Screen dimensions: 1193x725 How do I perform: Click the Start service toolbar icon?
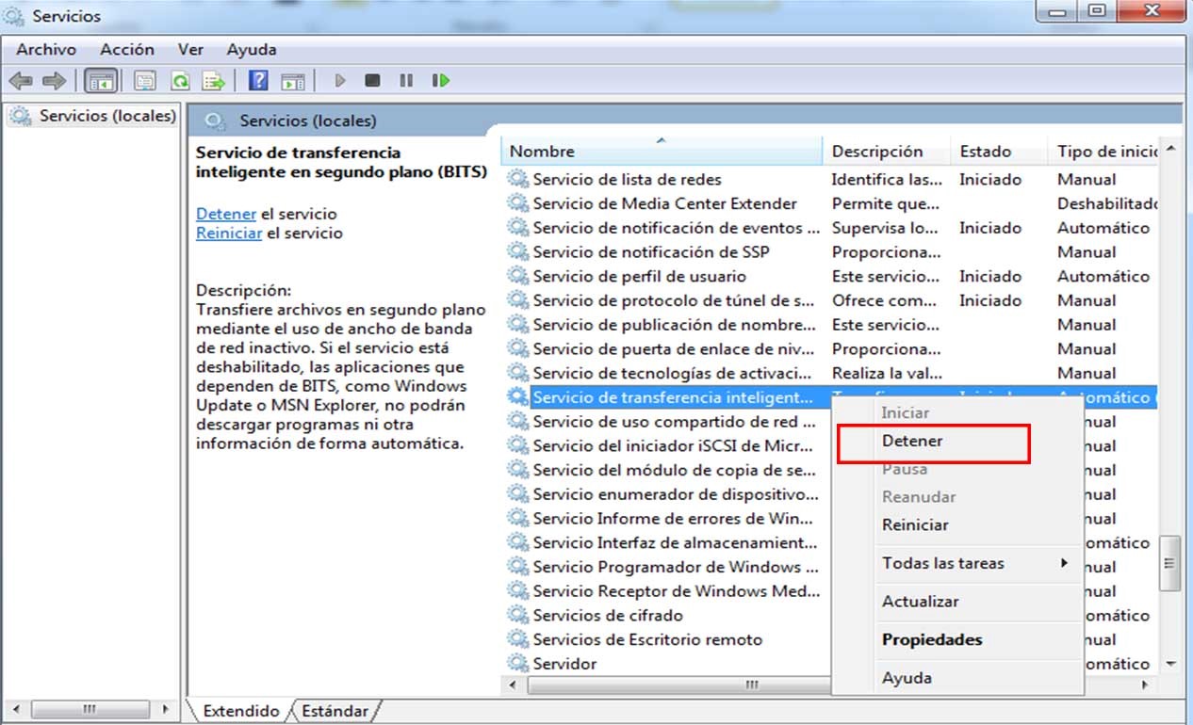click(339, 80)
